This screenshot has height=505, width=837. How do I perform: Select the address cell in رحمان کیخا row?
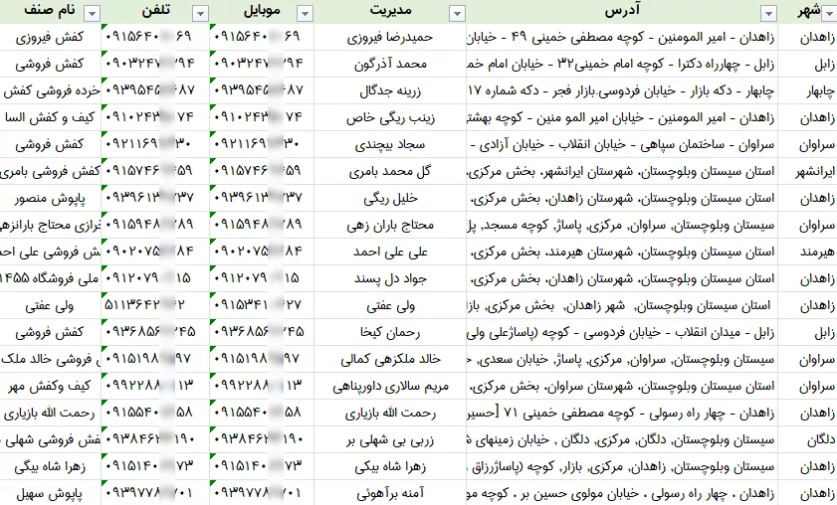point(622,332)
